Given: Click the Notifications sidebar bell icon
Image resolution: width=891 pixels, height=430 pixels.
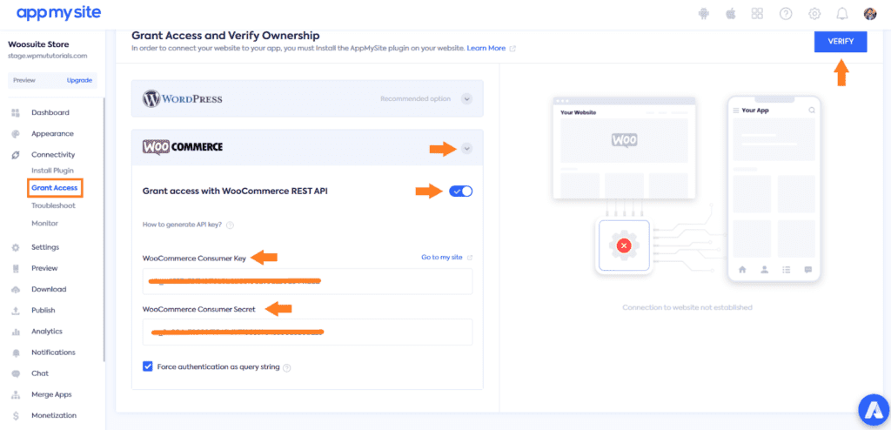Looking at the screenshot, I should coord(16,353).
